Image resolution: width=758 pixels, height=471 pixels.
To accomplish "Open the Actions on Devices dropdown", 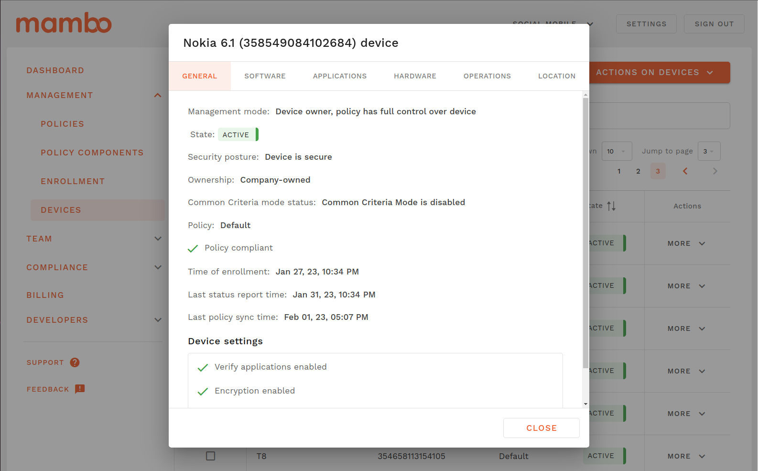I will pos(659,73).
